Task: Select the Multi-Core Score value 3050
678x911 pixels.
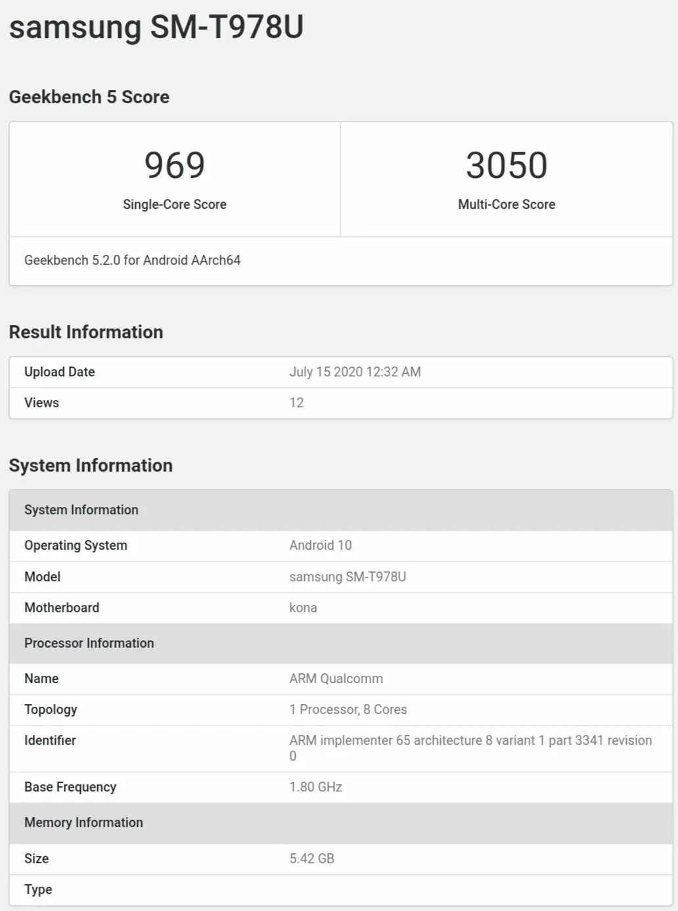Action: [507, 165]
